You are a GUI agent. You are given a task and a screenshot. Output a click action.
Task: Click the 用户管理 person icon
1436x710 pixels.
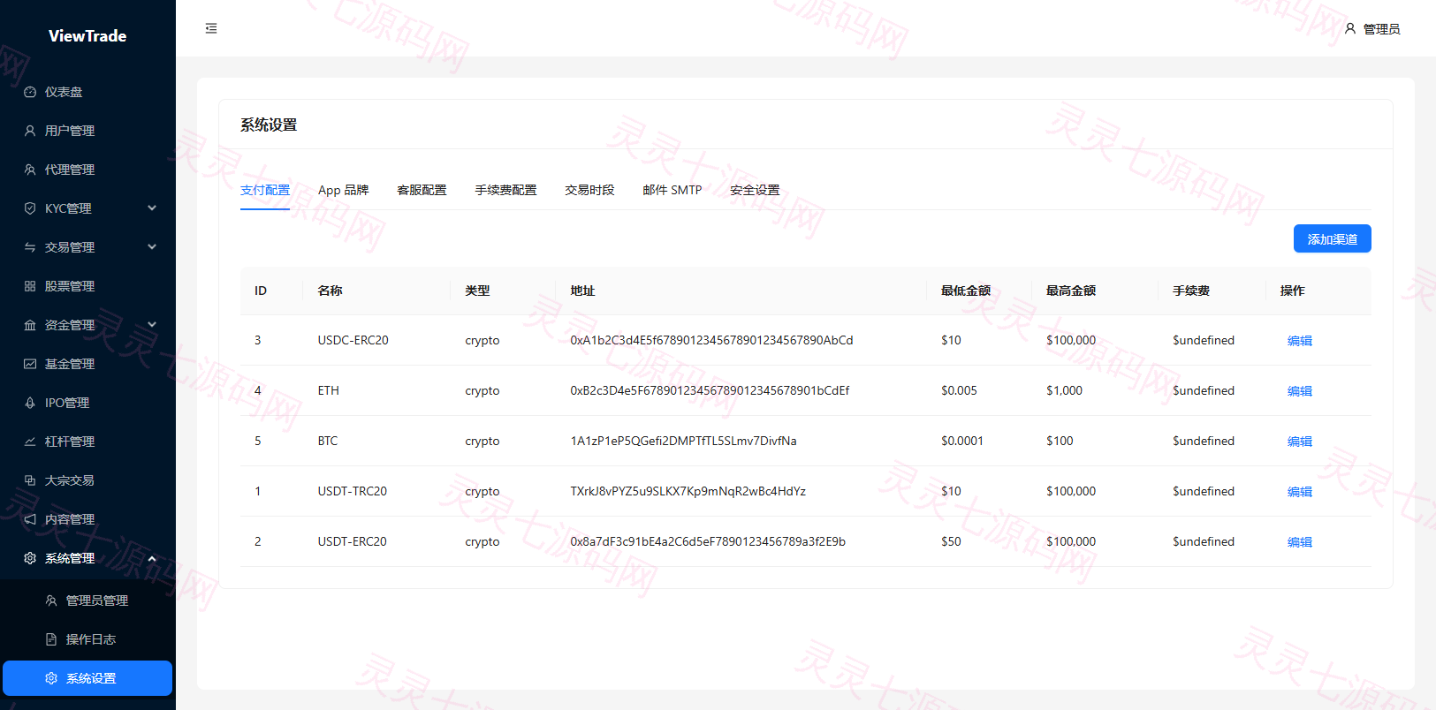(x=30, y=131)
